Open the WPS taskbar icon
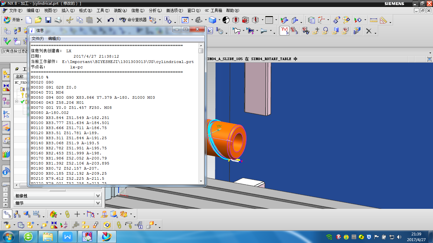Viewport: 433px width, 243px height. click(x=68, y=236)
